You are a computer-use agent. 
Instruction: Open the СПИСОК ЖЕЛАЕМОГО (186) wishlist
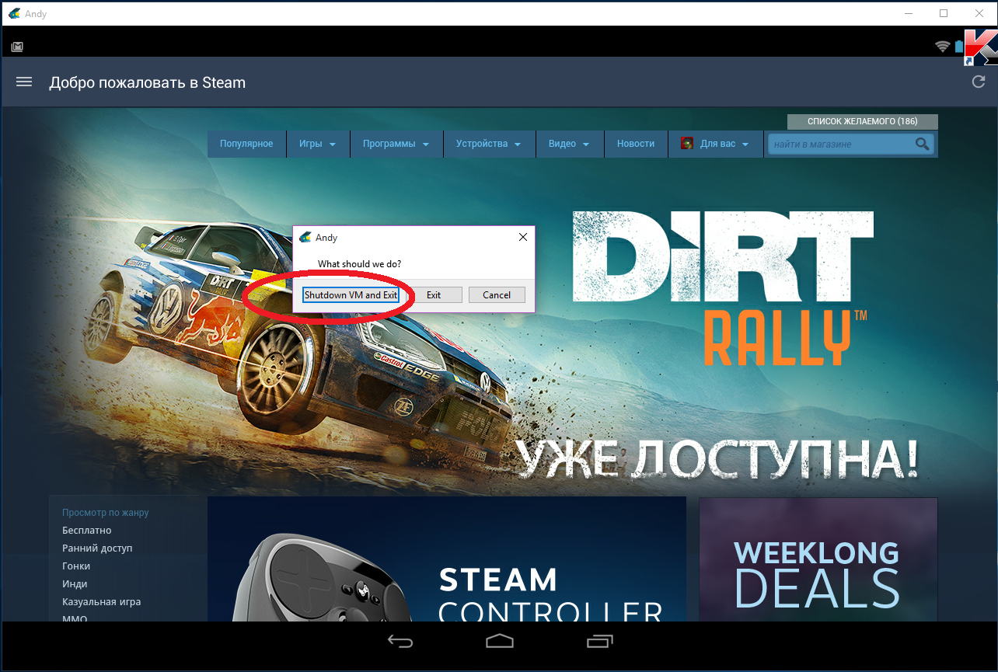(x=863, y=122)
